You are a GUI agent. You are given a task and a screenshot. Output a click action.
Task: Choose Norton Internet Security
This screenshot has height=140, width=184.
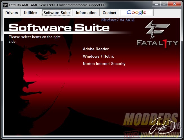[x=104, y=64]
